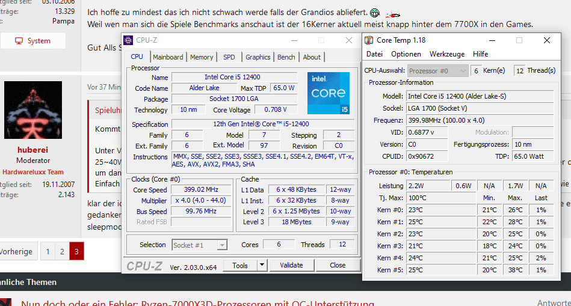Close the CPU-Z window

[349, 40]
